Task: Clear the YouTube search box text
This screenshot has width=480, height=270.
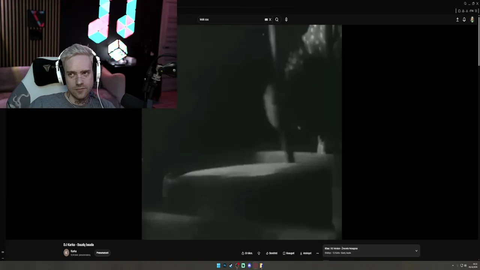Action: click(270, 19)
